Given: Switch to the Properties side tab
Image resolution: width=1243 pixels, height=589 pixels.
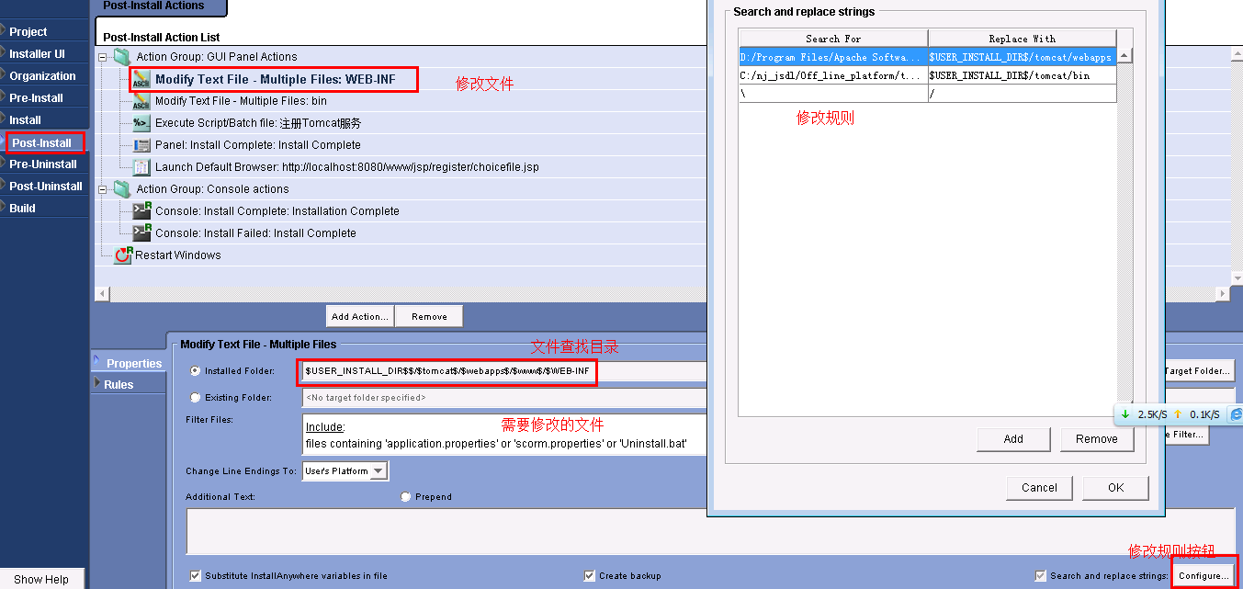Looking at the screenshot, I should (128, 363).
